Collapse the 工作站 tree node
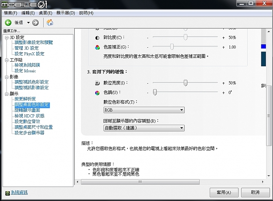273x201 pixels. 6,60
